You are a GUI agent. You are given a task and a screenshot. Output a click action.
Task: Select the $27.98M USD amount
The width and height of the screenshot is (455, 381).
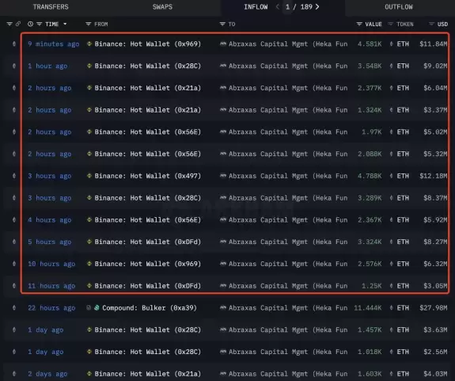pyautogui.click(x=433, y=308)
